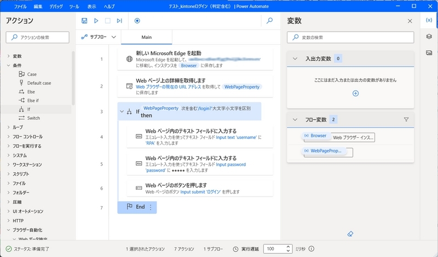Run the flow with the play icon
Image resolution: width=438 pixels, height=257 pixels.
pos(96,21)
